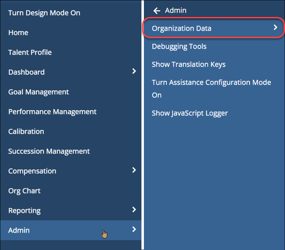Expand the Compensation submenu chevron
The width and height of the screenshot is (285, 250).
pyautogui.click(x=134, y=170)
